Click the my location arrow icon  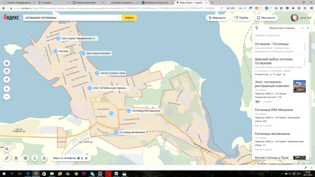(7, 79)
